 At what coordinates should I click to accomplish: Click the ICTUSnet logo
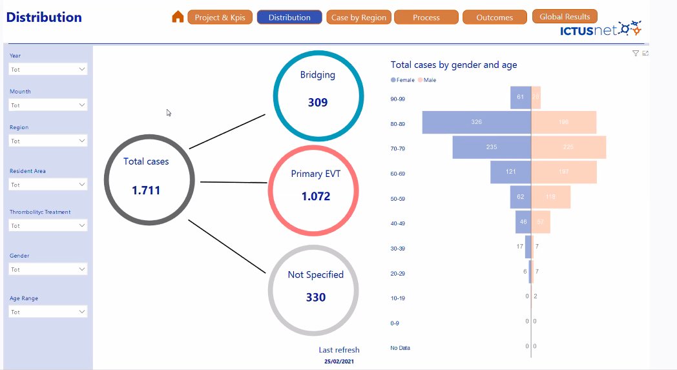tap(601, 29)
